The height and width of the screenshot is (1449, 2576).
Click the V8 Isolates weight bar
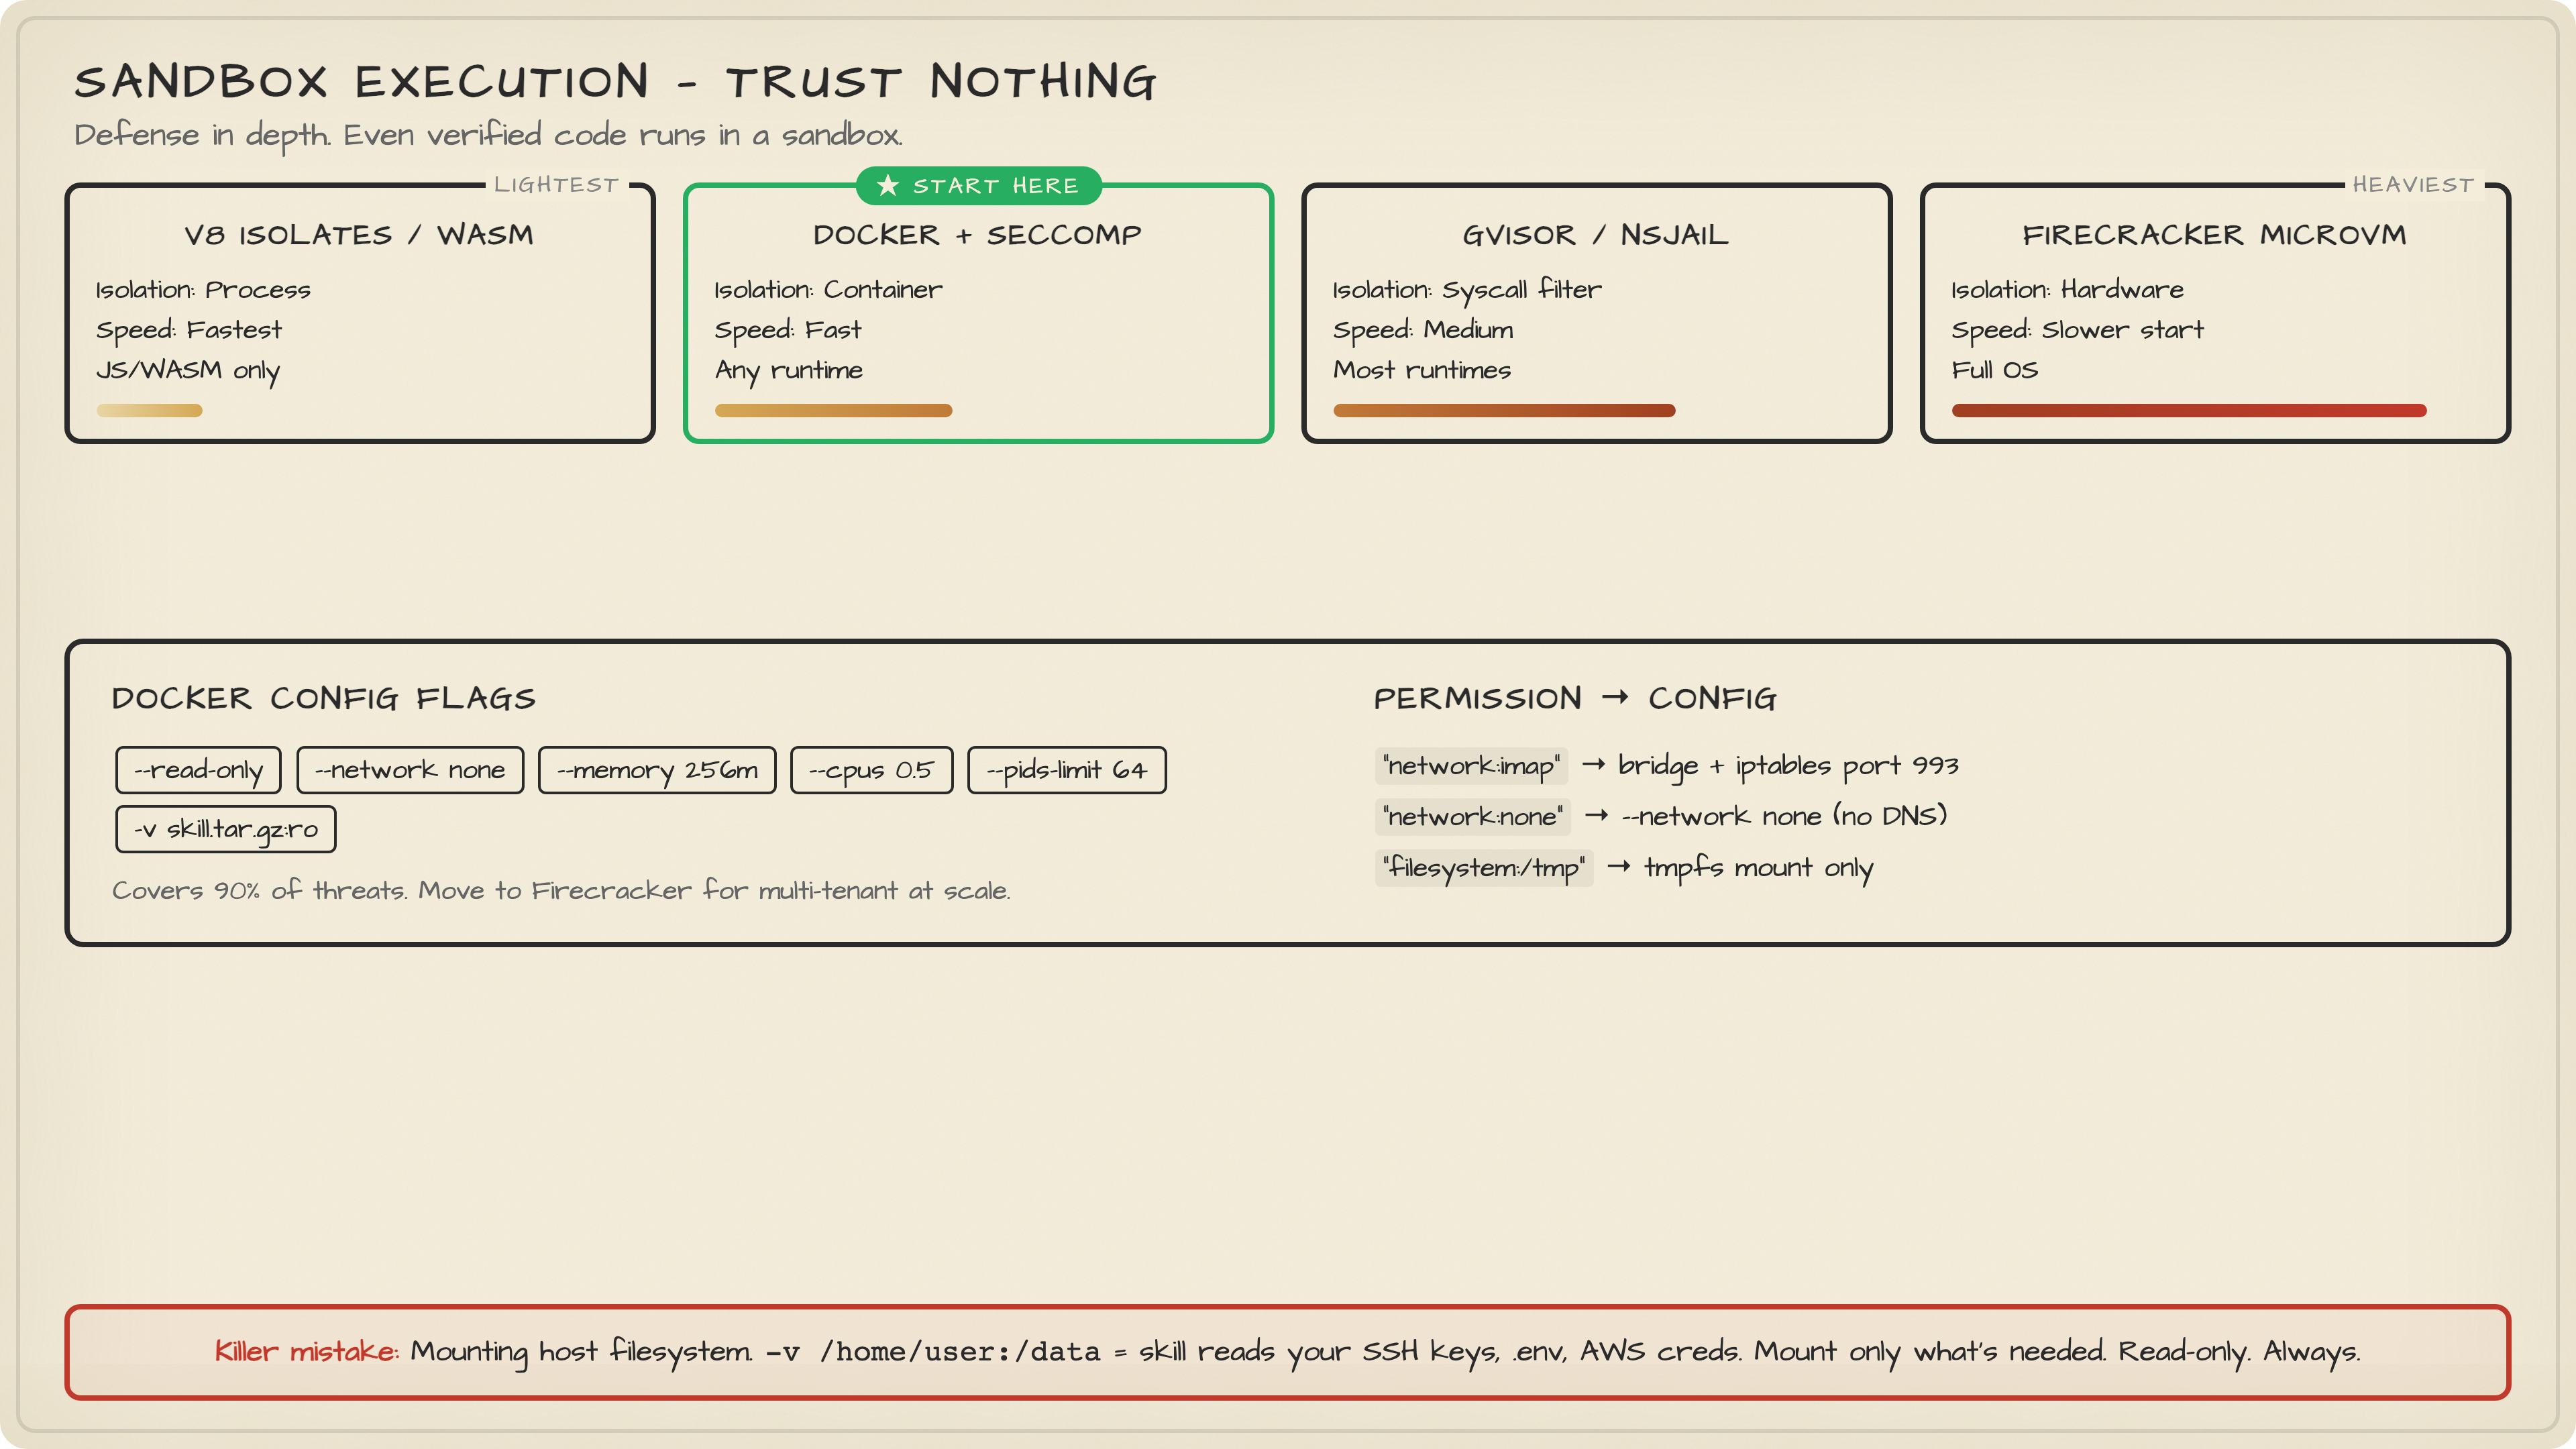pyautogui.click(x=150, y=411)
